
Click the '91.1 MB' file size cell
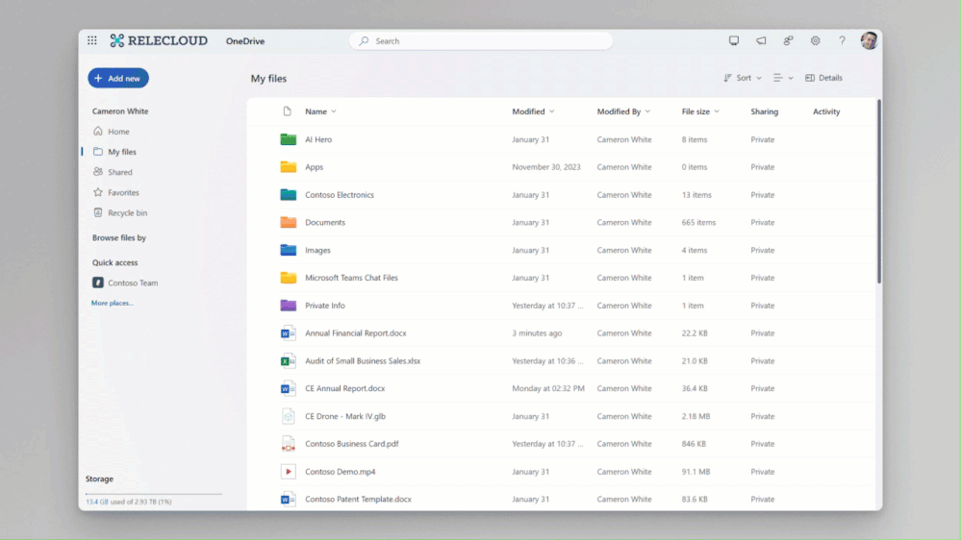click(695, 472)
